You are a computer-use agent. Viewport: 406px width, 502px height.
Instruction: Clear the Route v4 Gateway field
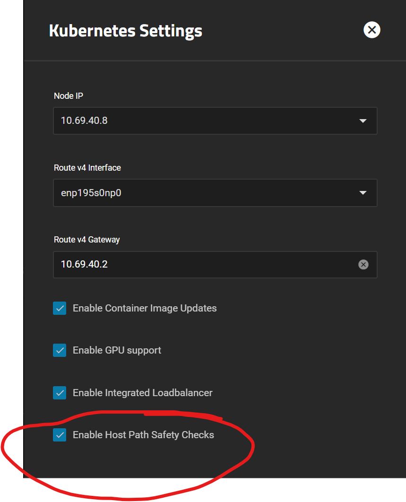point(363,264)
